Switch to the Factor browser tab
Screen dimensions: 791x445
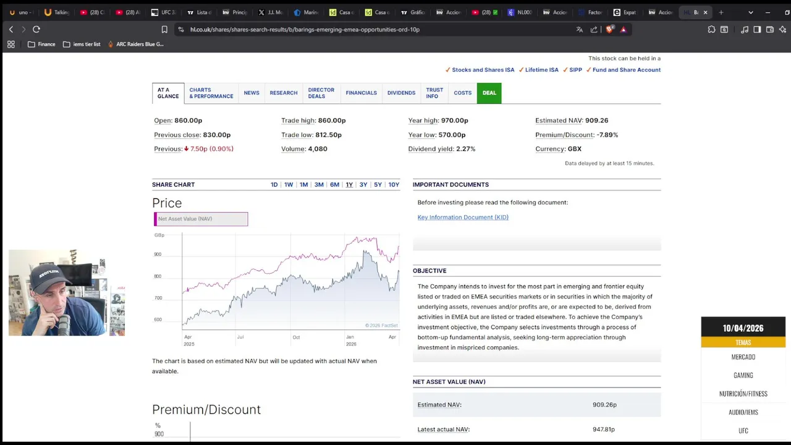click(591, 12)
